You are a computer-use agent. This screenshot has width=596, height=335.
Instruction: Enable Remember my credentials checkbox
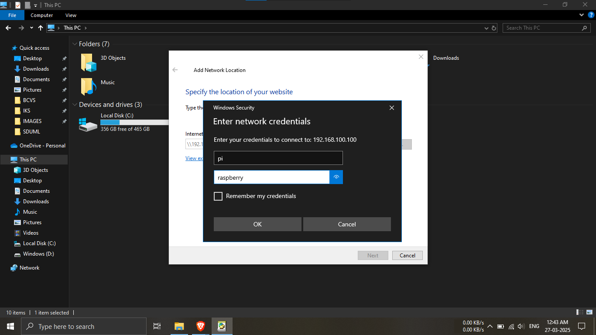218,196
